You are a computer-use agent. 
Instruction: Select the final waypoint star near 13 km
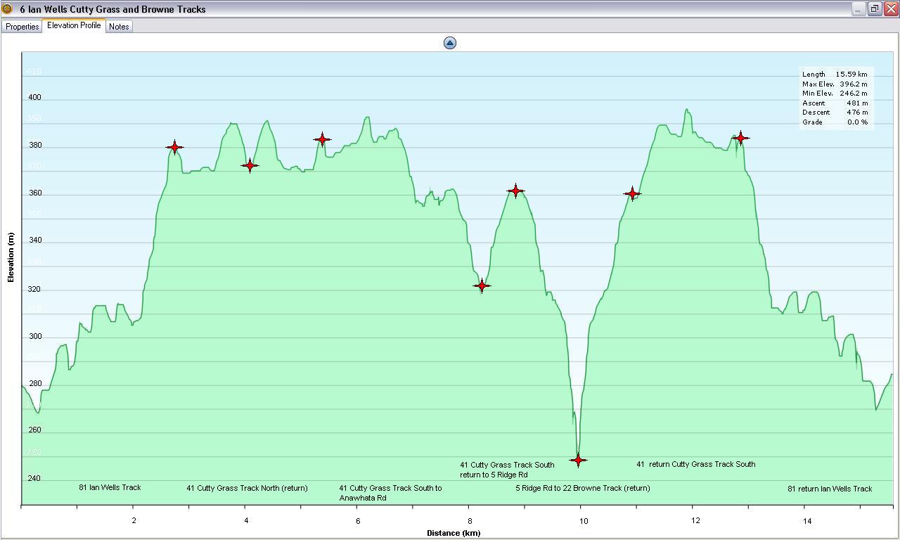click(x=741, y=139)
